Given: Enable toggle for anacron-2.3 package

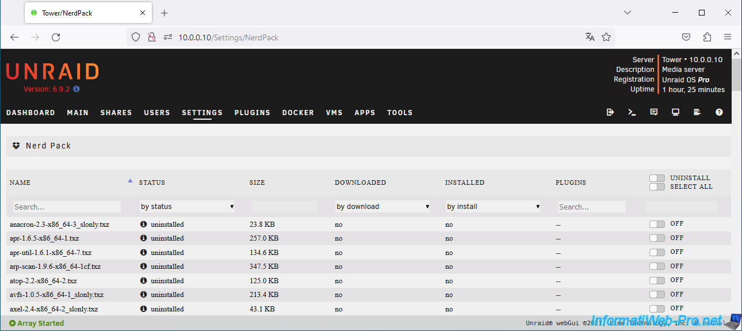Looking at the screenshot, I should [657, 224].
